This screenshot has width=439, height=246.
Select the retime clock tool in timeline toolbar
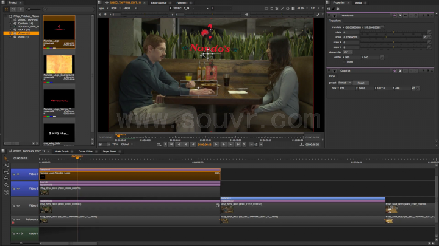coord(6,192)
